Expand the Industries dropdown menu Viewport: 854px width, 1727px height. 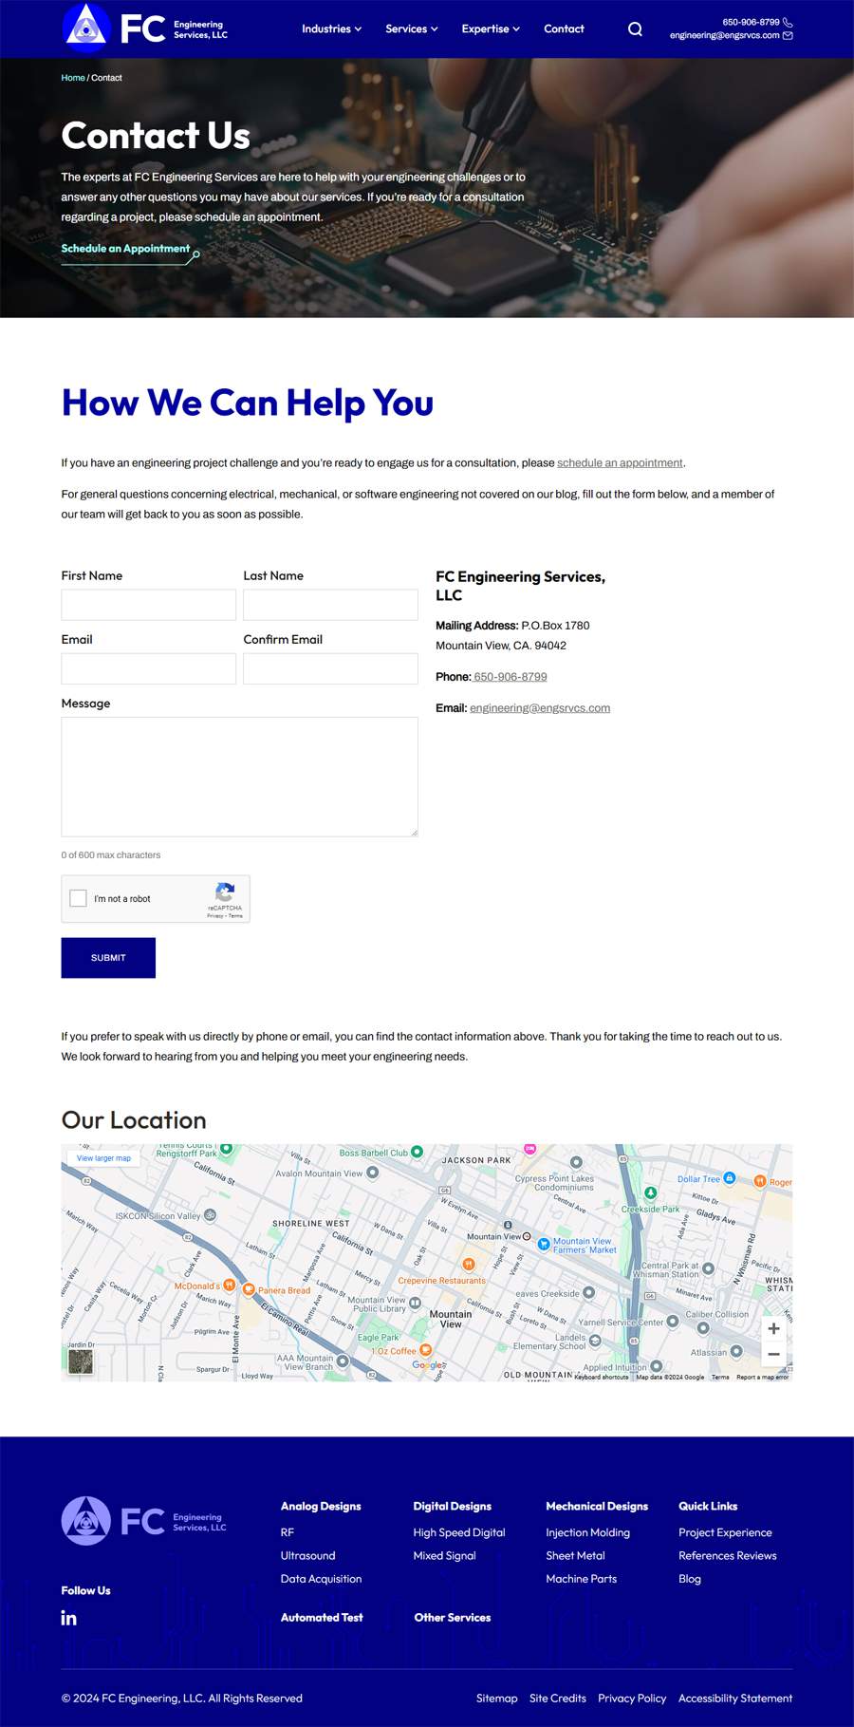click(x=331, y=29)
